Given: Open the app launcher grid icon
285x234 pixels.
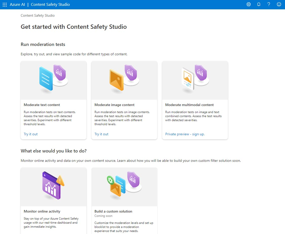Looking at the screenshot, I should (x=5, y=5).
